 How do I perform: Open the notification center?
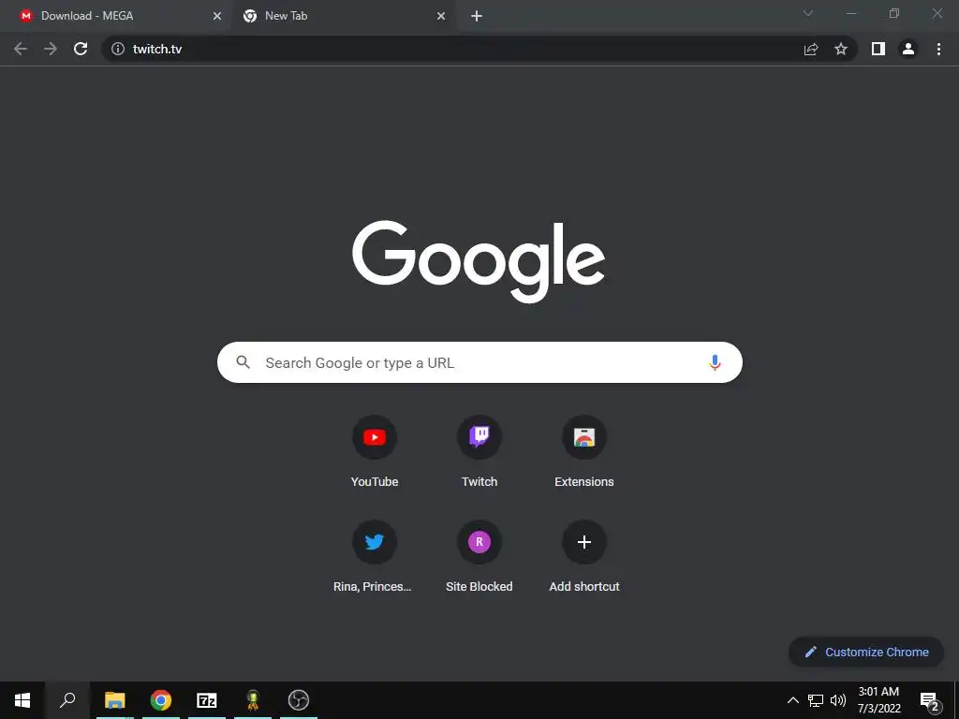pyautogui.click(x=930, y=700)
